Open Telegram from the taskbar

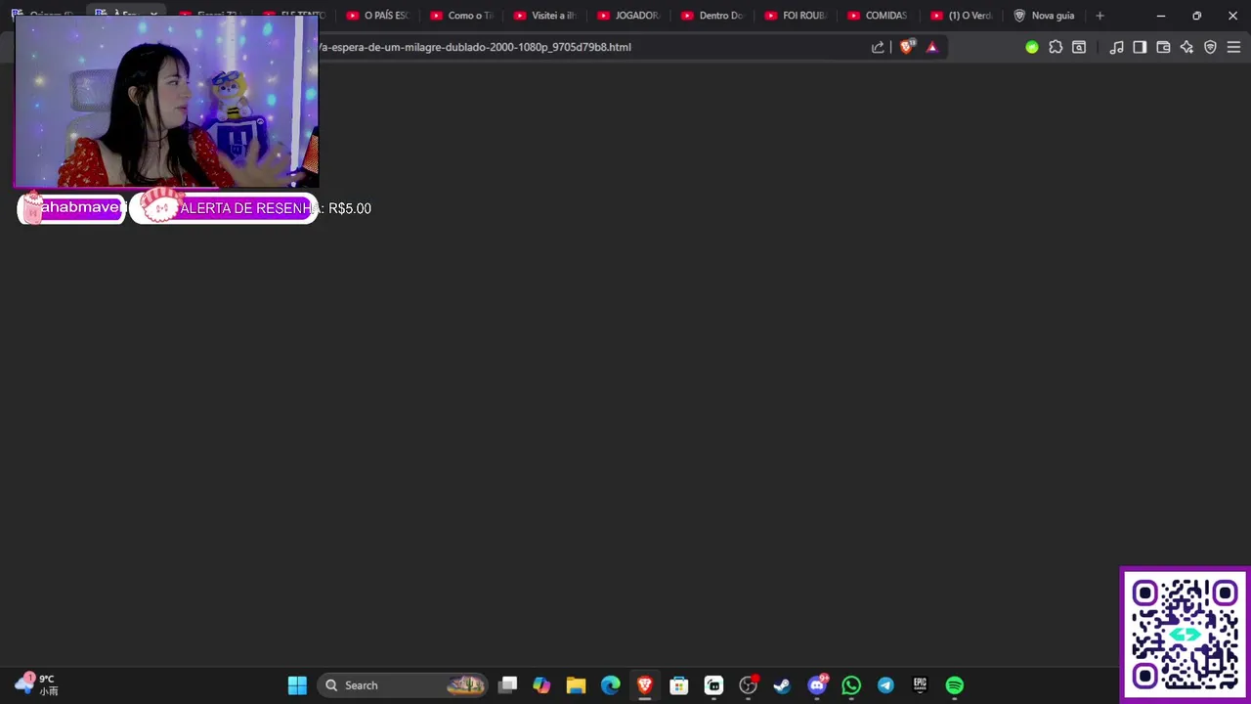pos(885,685)
